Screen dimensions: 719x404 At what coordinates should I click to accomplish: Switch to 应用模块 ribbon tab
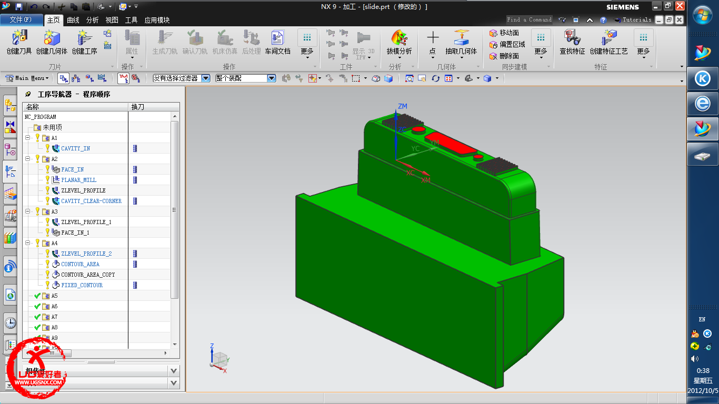pos(157,20)
